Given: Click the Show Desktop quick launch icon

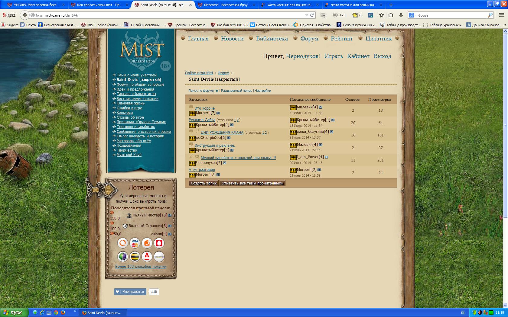Looking at the screenshot, I should (49, 312).
